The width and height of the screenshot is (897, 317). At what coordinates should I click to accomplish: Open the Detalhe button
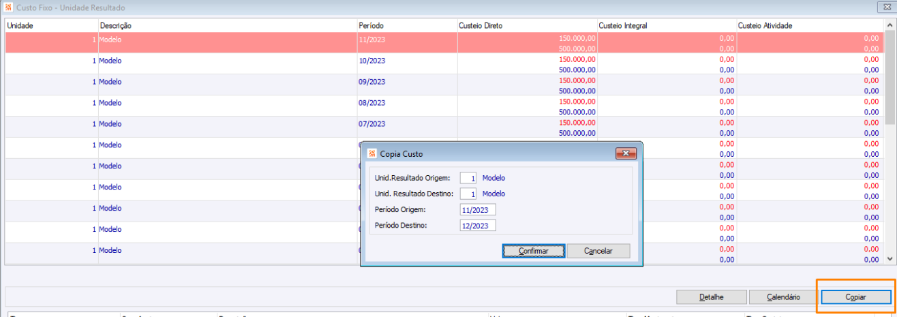click(x=711, y=297)
